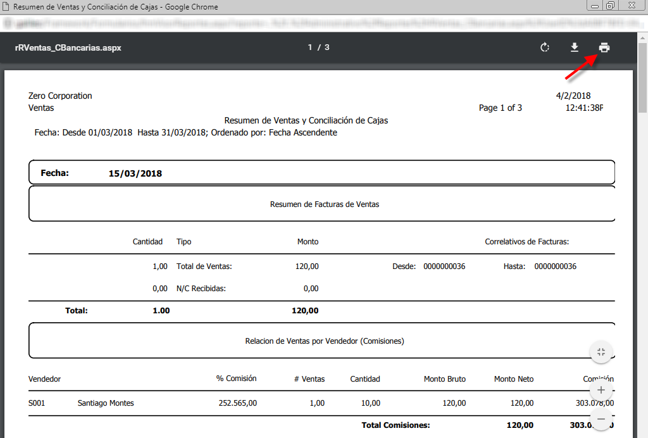Image resolution: width=648 pixels, height=438 pixels.
Task: Click the Relacion de Ventas por Vendedor header
Action: tap(324, 341)
